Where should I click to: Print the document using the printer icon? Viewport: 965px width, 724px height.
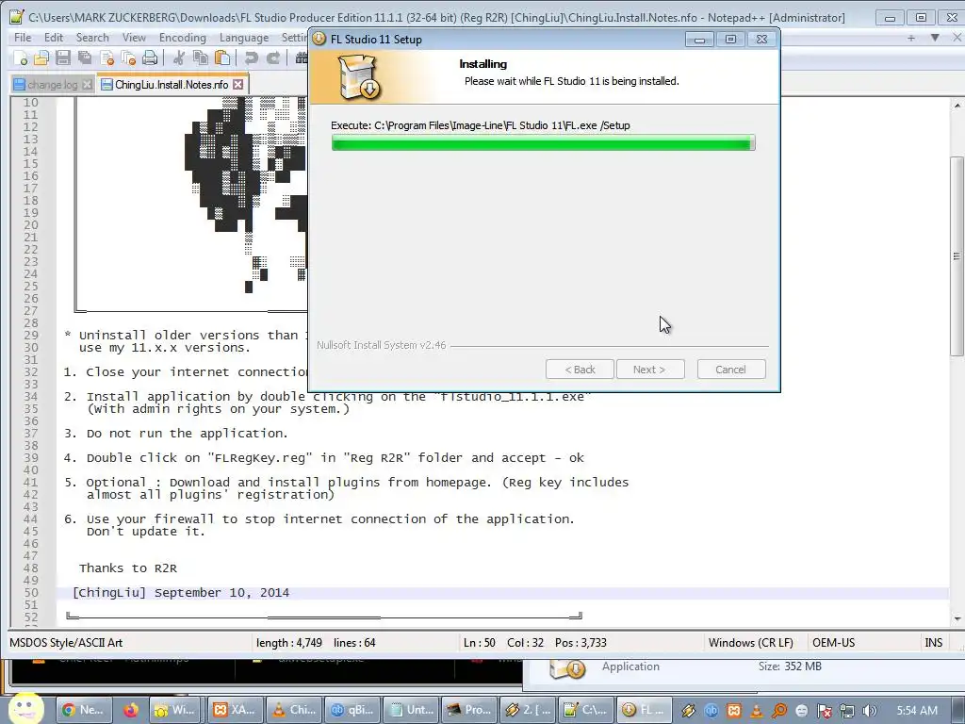[150, 58]
